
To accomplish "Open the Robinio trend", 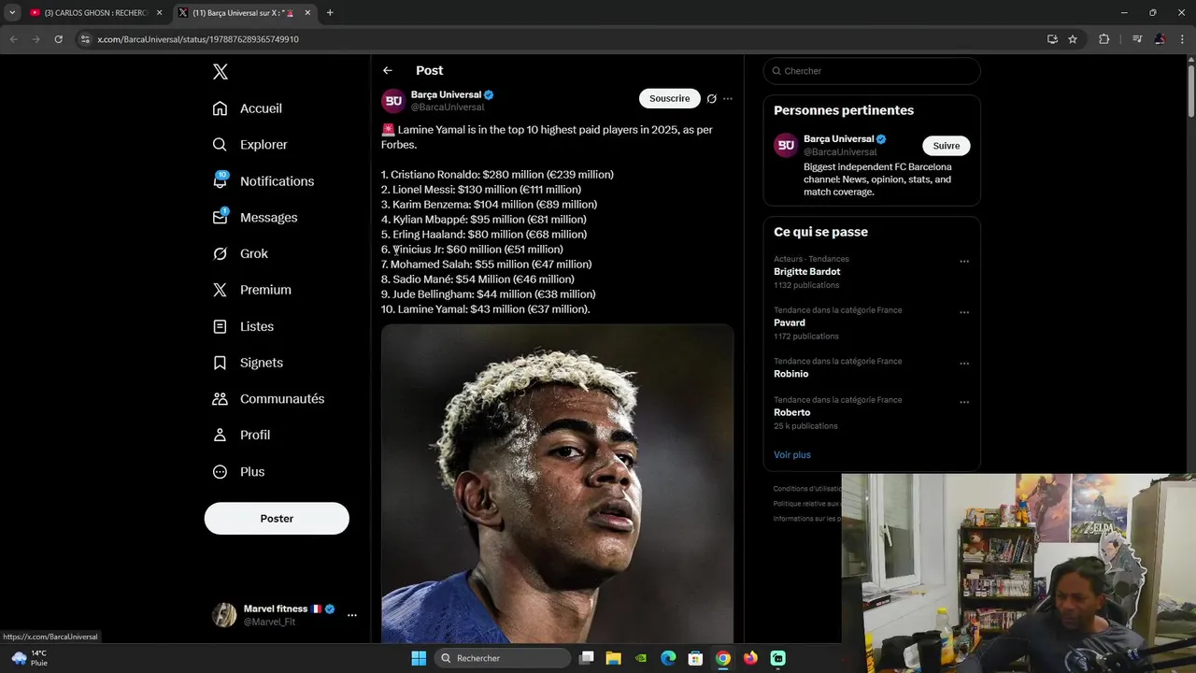I will tap(791, 374).
